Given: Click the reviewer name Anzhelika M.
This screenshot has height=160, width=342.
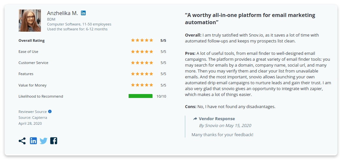Looking at the screenshot, I should [63, 13].
